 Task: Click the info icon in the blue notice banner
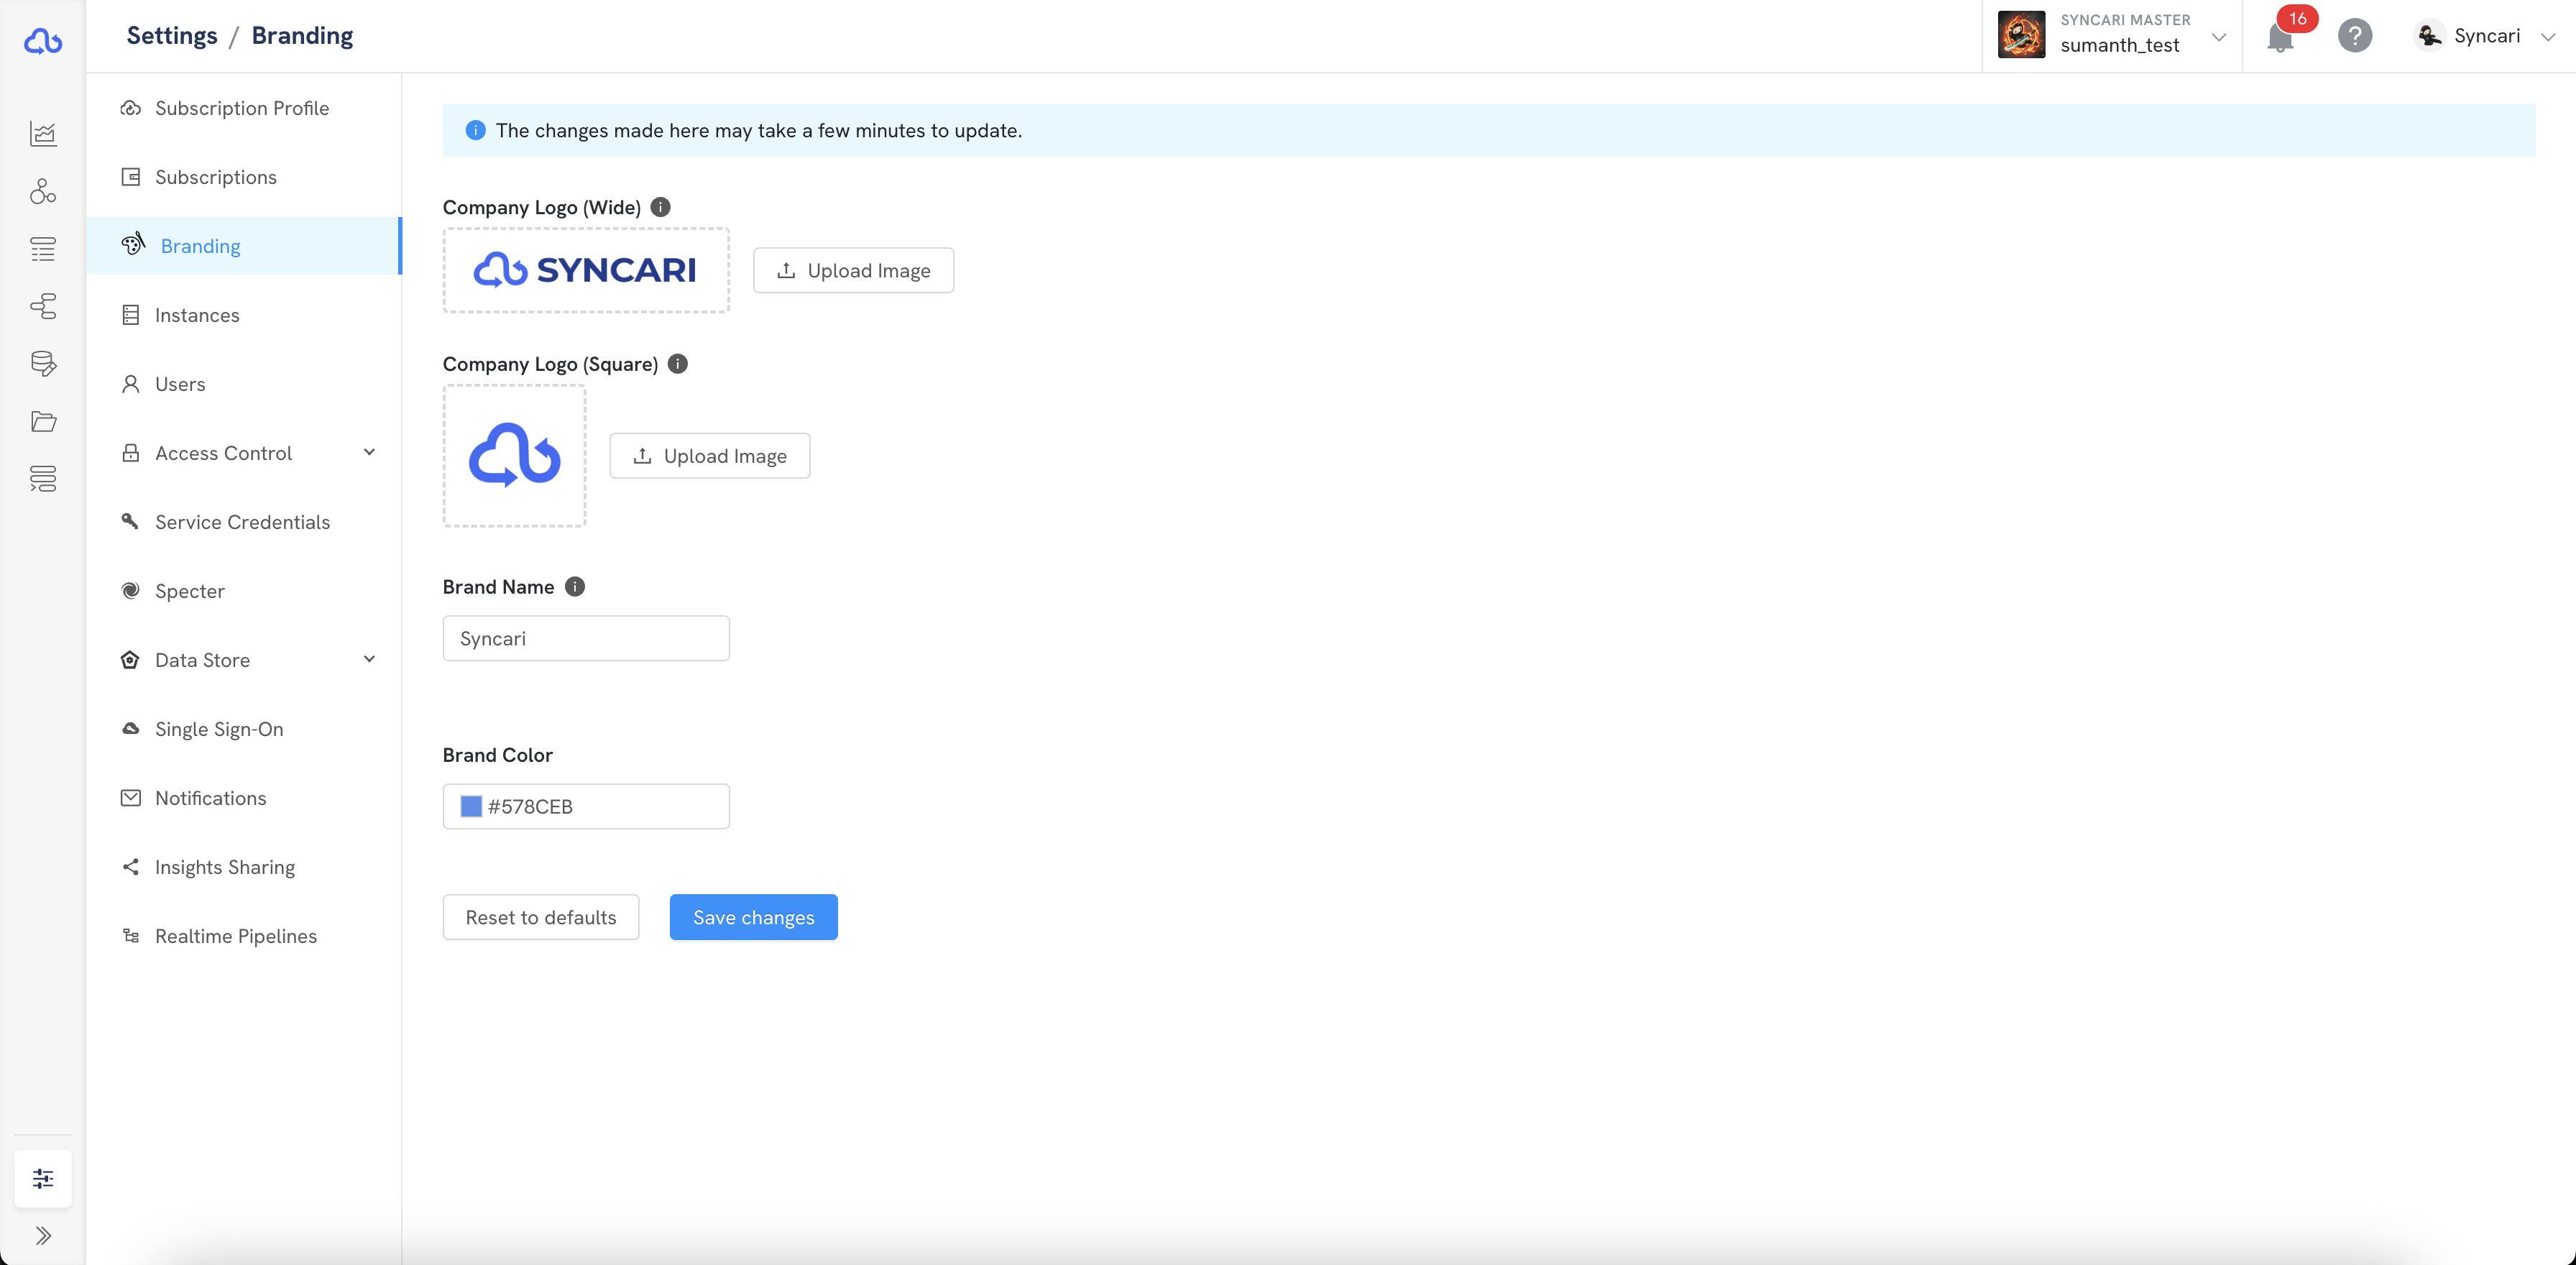476,131
